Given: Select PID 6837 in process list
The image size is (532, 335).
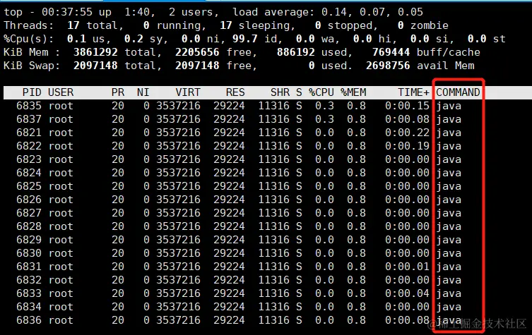Looking at the screenshot, I should tap(29, 119).
